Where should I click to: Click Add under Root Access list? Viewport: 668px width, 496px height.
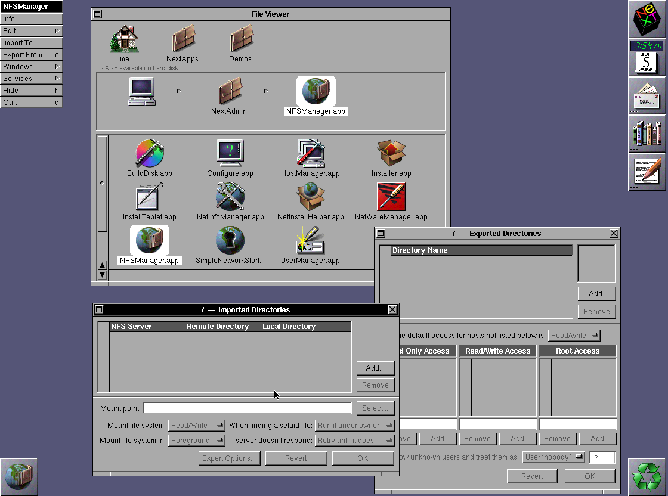597,439
